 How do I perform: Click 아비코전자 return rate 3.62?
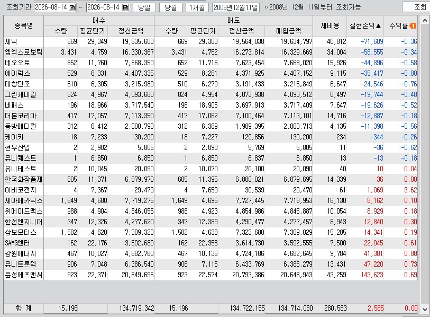click(x=410, y=190)
